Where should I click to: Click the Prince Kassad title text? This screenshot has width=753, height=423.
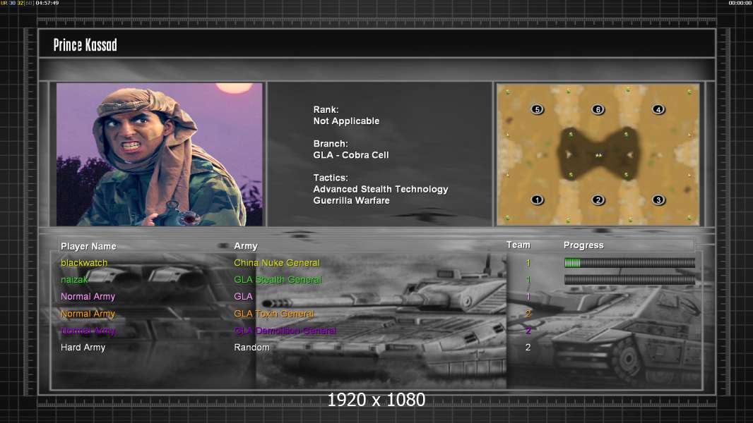85,45
